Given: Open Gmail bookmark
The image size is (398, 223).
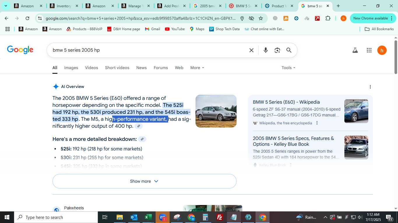Looking at the screenshot, I should click(152, 29).
